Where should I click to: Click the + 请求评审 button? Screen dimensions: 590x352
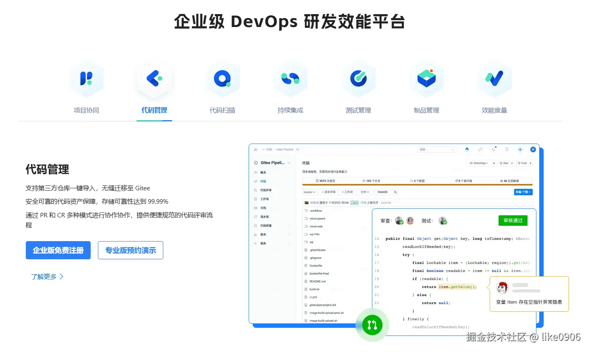(329, 192)
